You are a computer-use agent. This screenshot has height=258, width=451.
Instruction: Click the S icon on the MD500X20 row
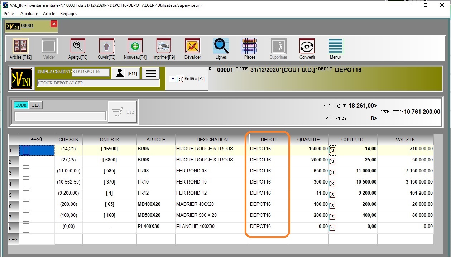pos(332,216)
